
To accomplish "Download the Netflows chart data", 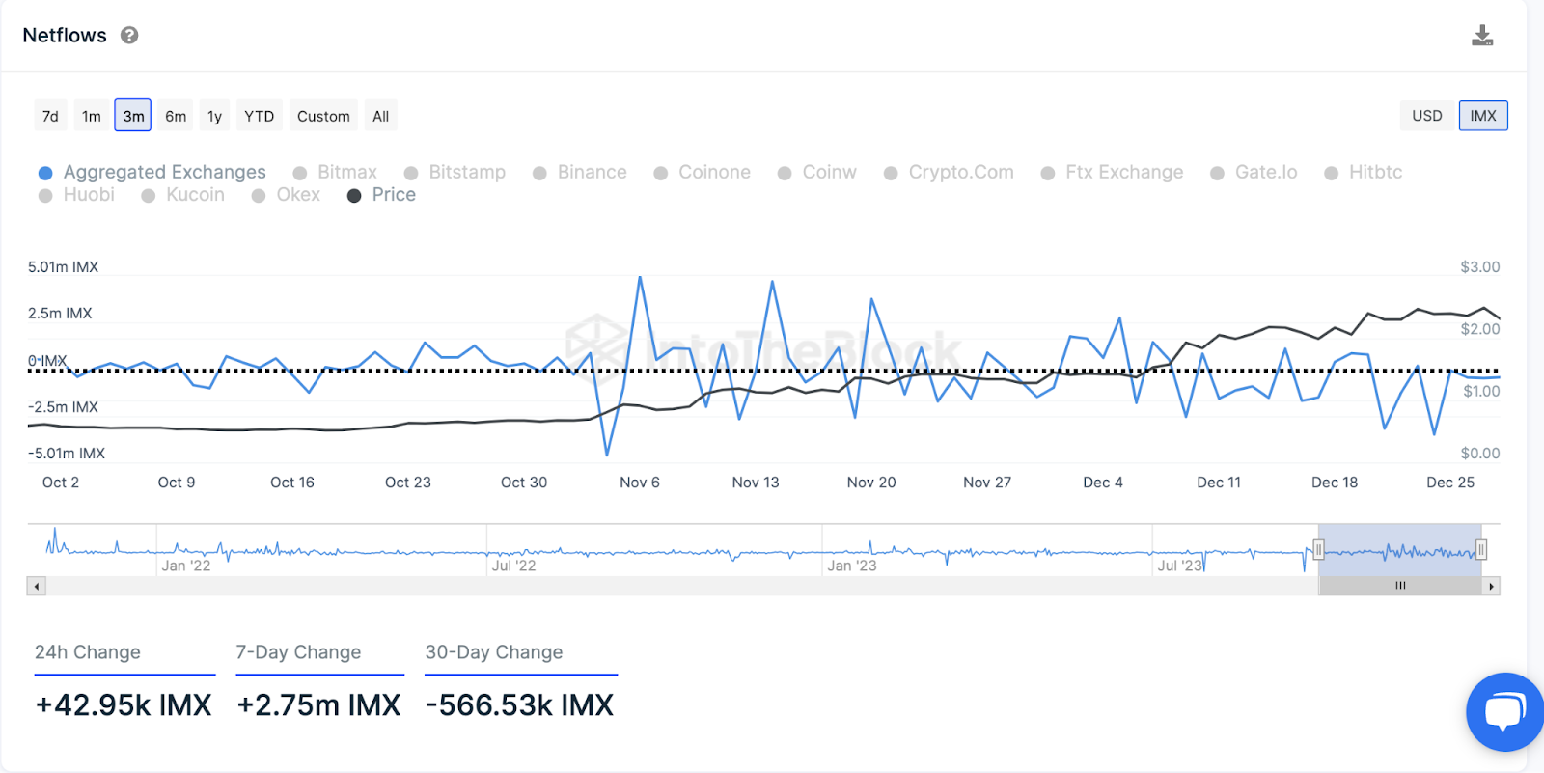I will 1482,37.
